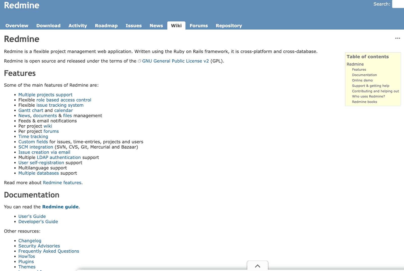Click the Redmine site title header
The width and height of the screenshot is (404, 271).
click(22, 5)
